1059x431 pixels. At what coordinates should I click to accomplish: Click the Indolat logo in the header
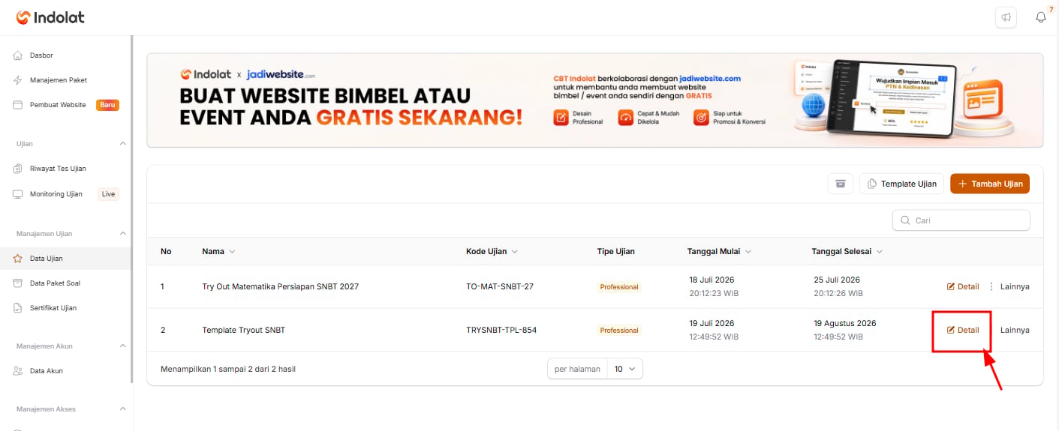[x=50, y=17]
